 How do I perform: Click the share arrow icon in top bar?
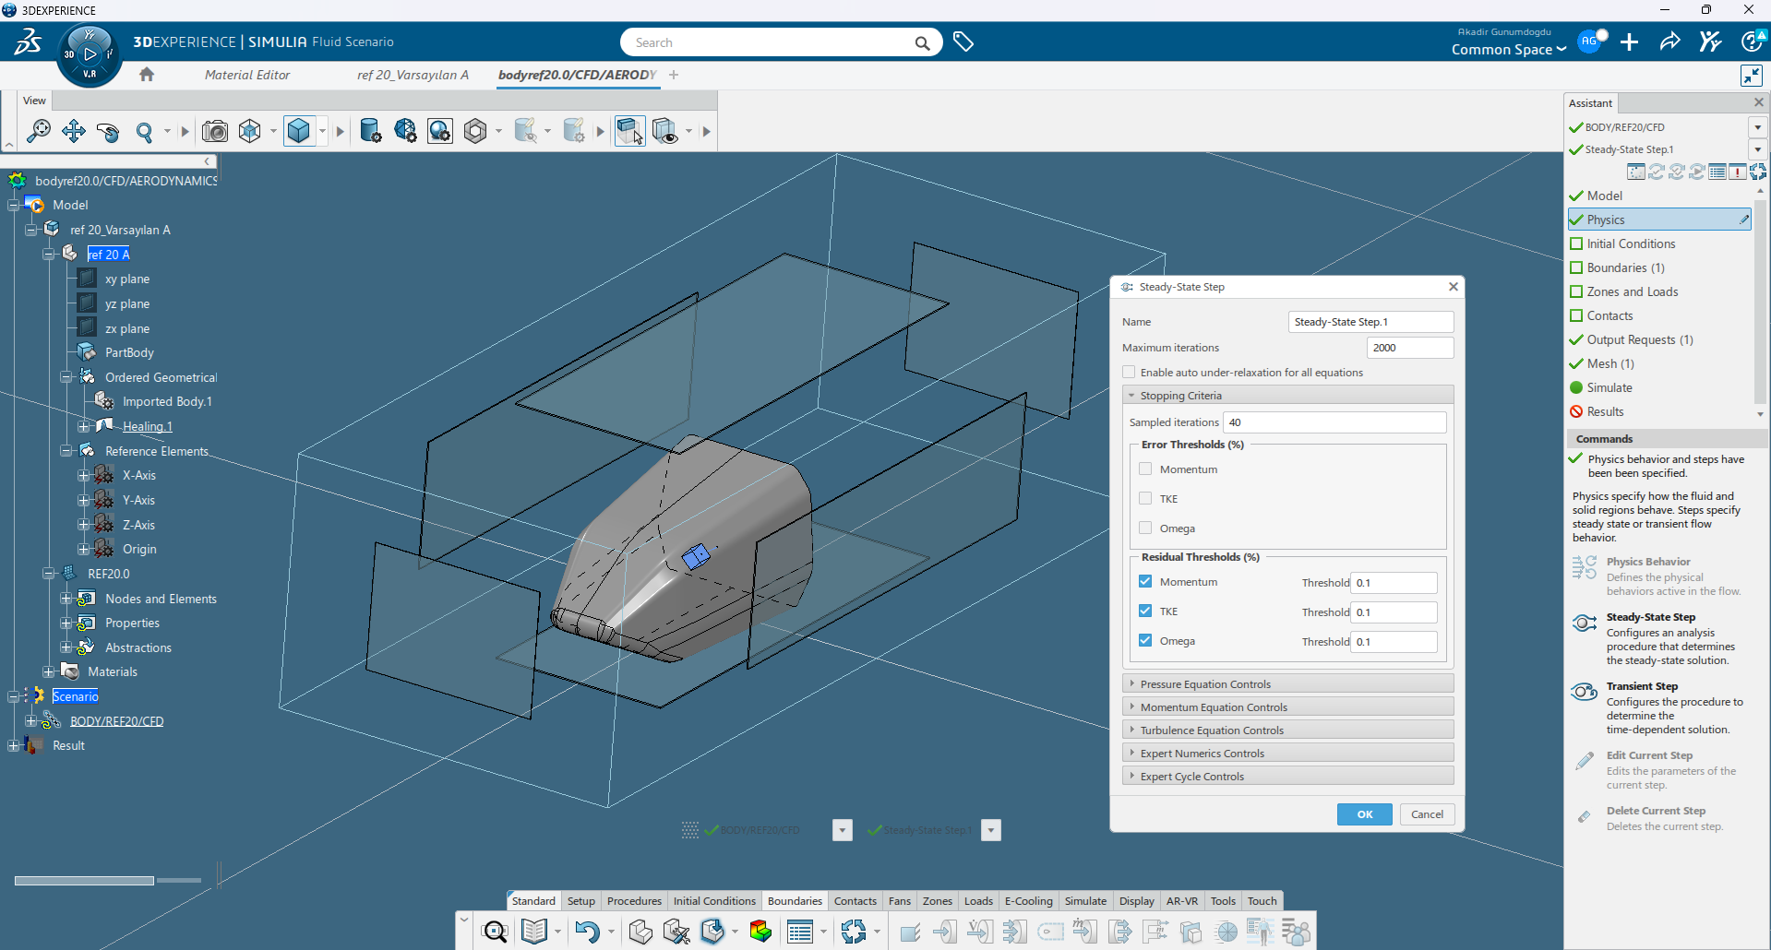click(1669, 42)
